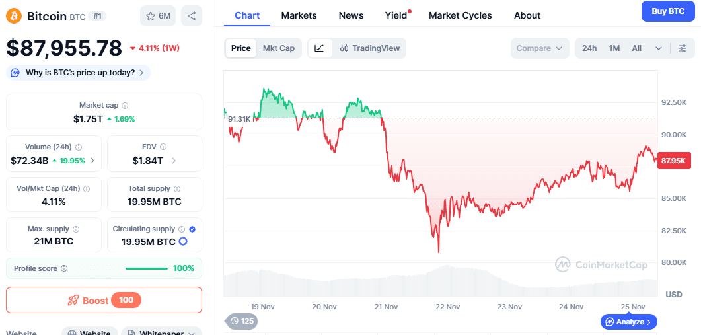Select the Price chart toggle
The image size is (701, 335).
point(241,48)
